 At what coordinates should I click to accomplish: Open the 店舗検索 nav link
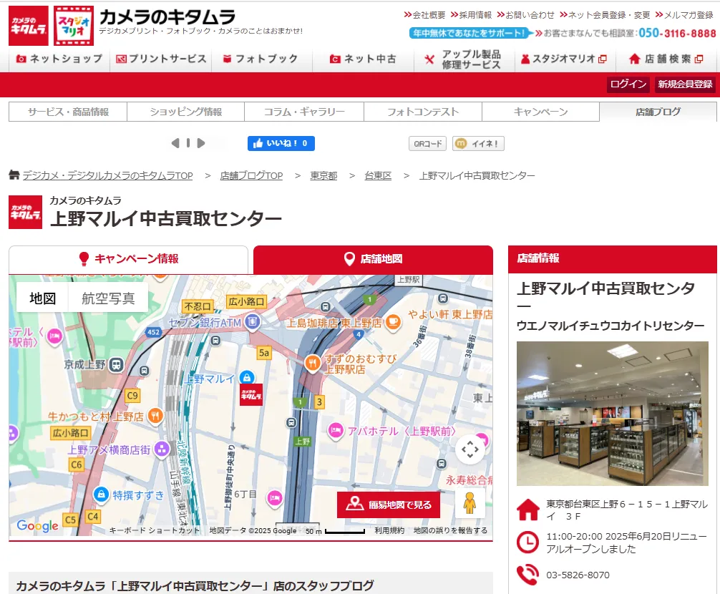point(666,59)
